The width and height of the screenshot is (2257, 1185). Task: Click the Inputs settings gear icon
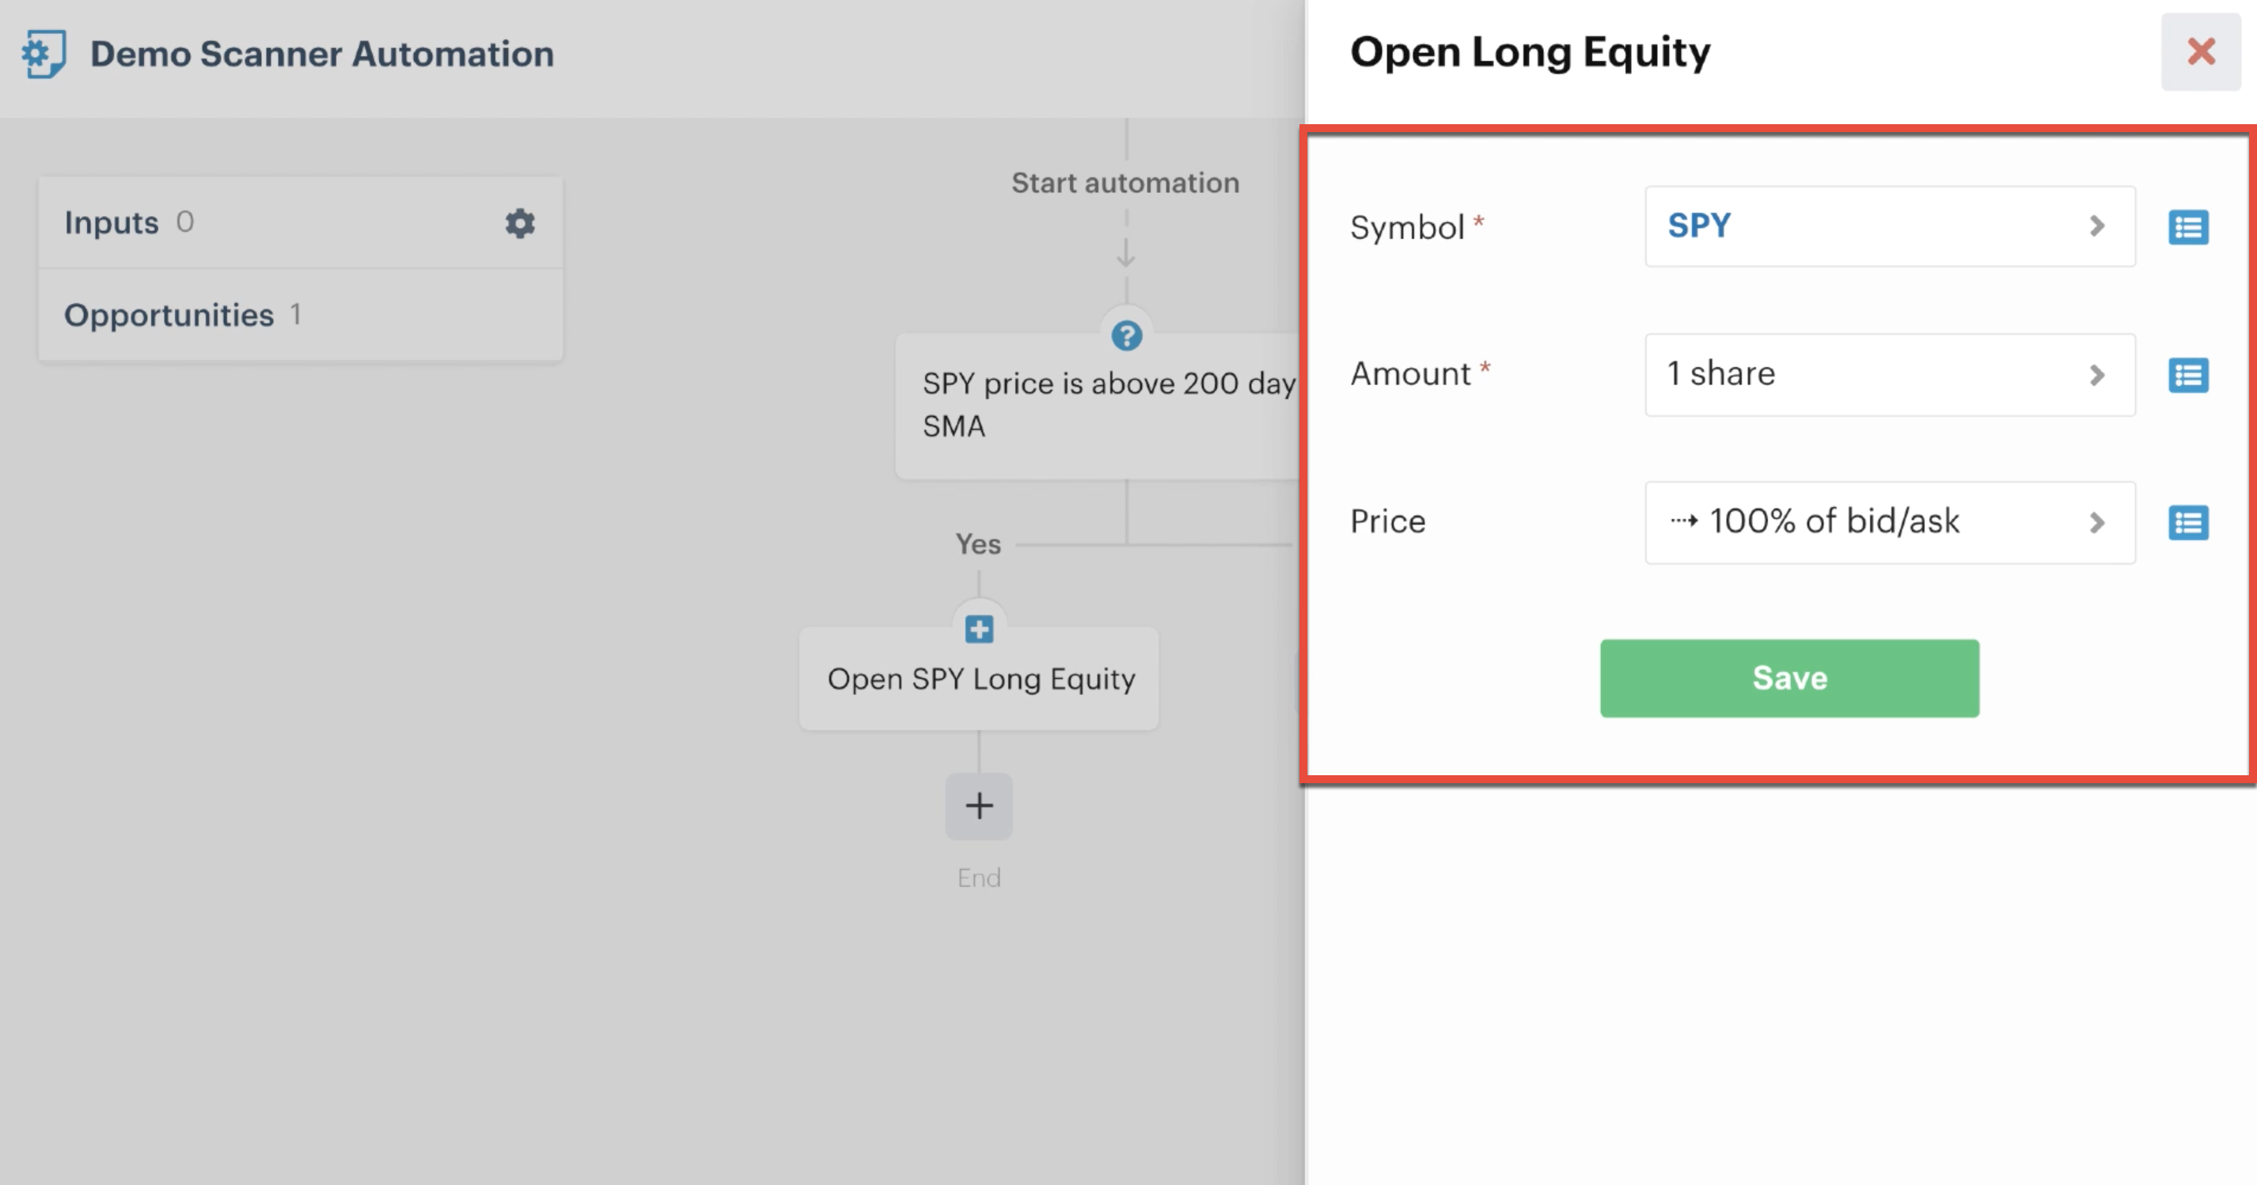pos(520,223)
